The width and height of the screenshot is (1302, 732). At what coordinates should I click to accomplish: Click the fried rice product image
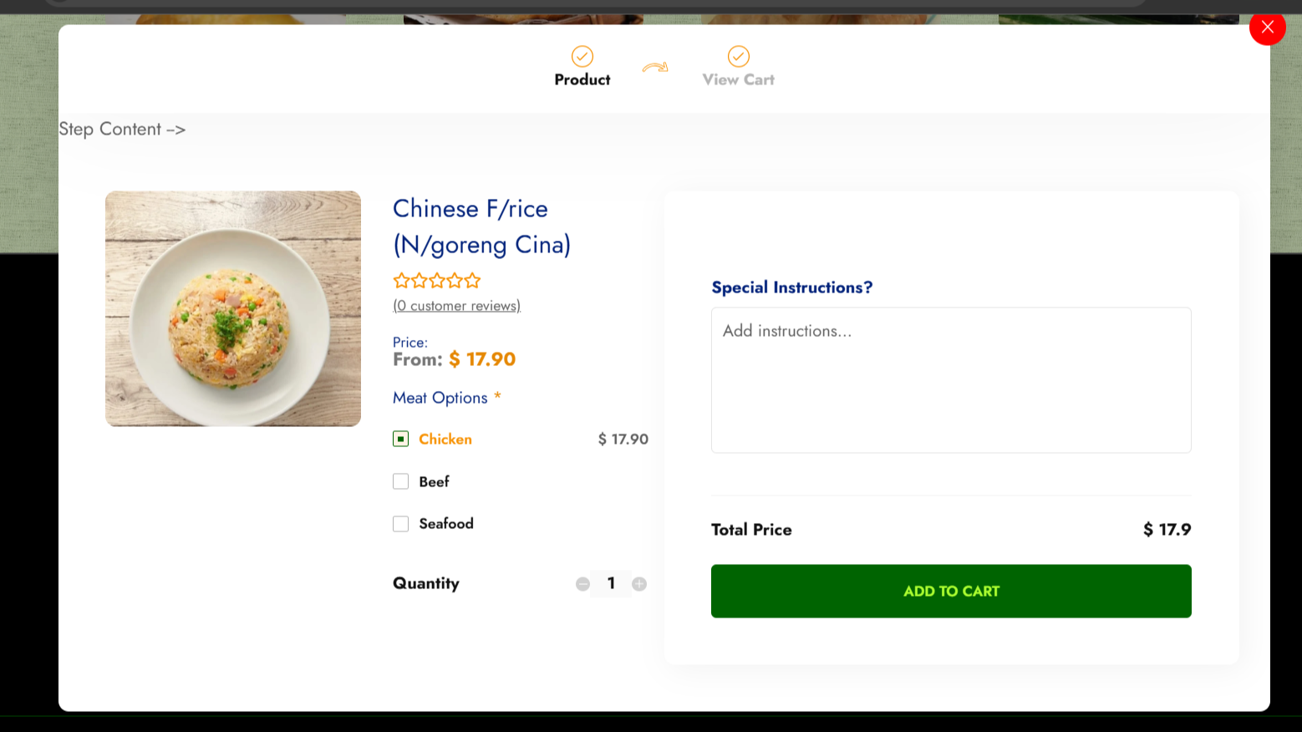233,308
